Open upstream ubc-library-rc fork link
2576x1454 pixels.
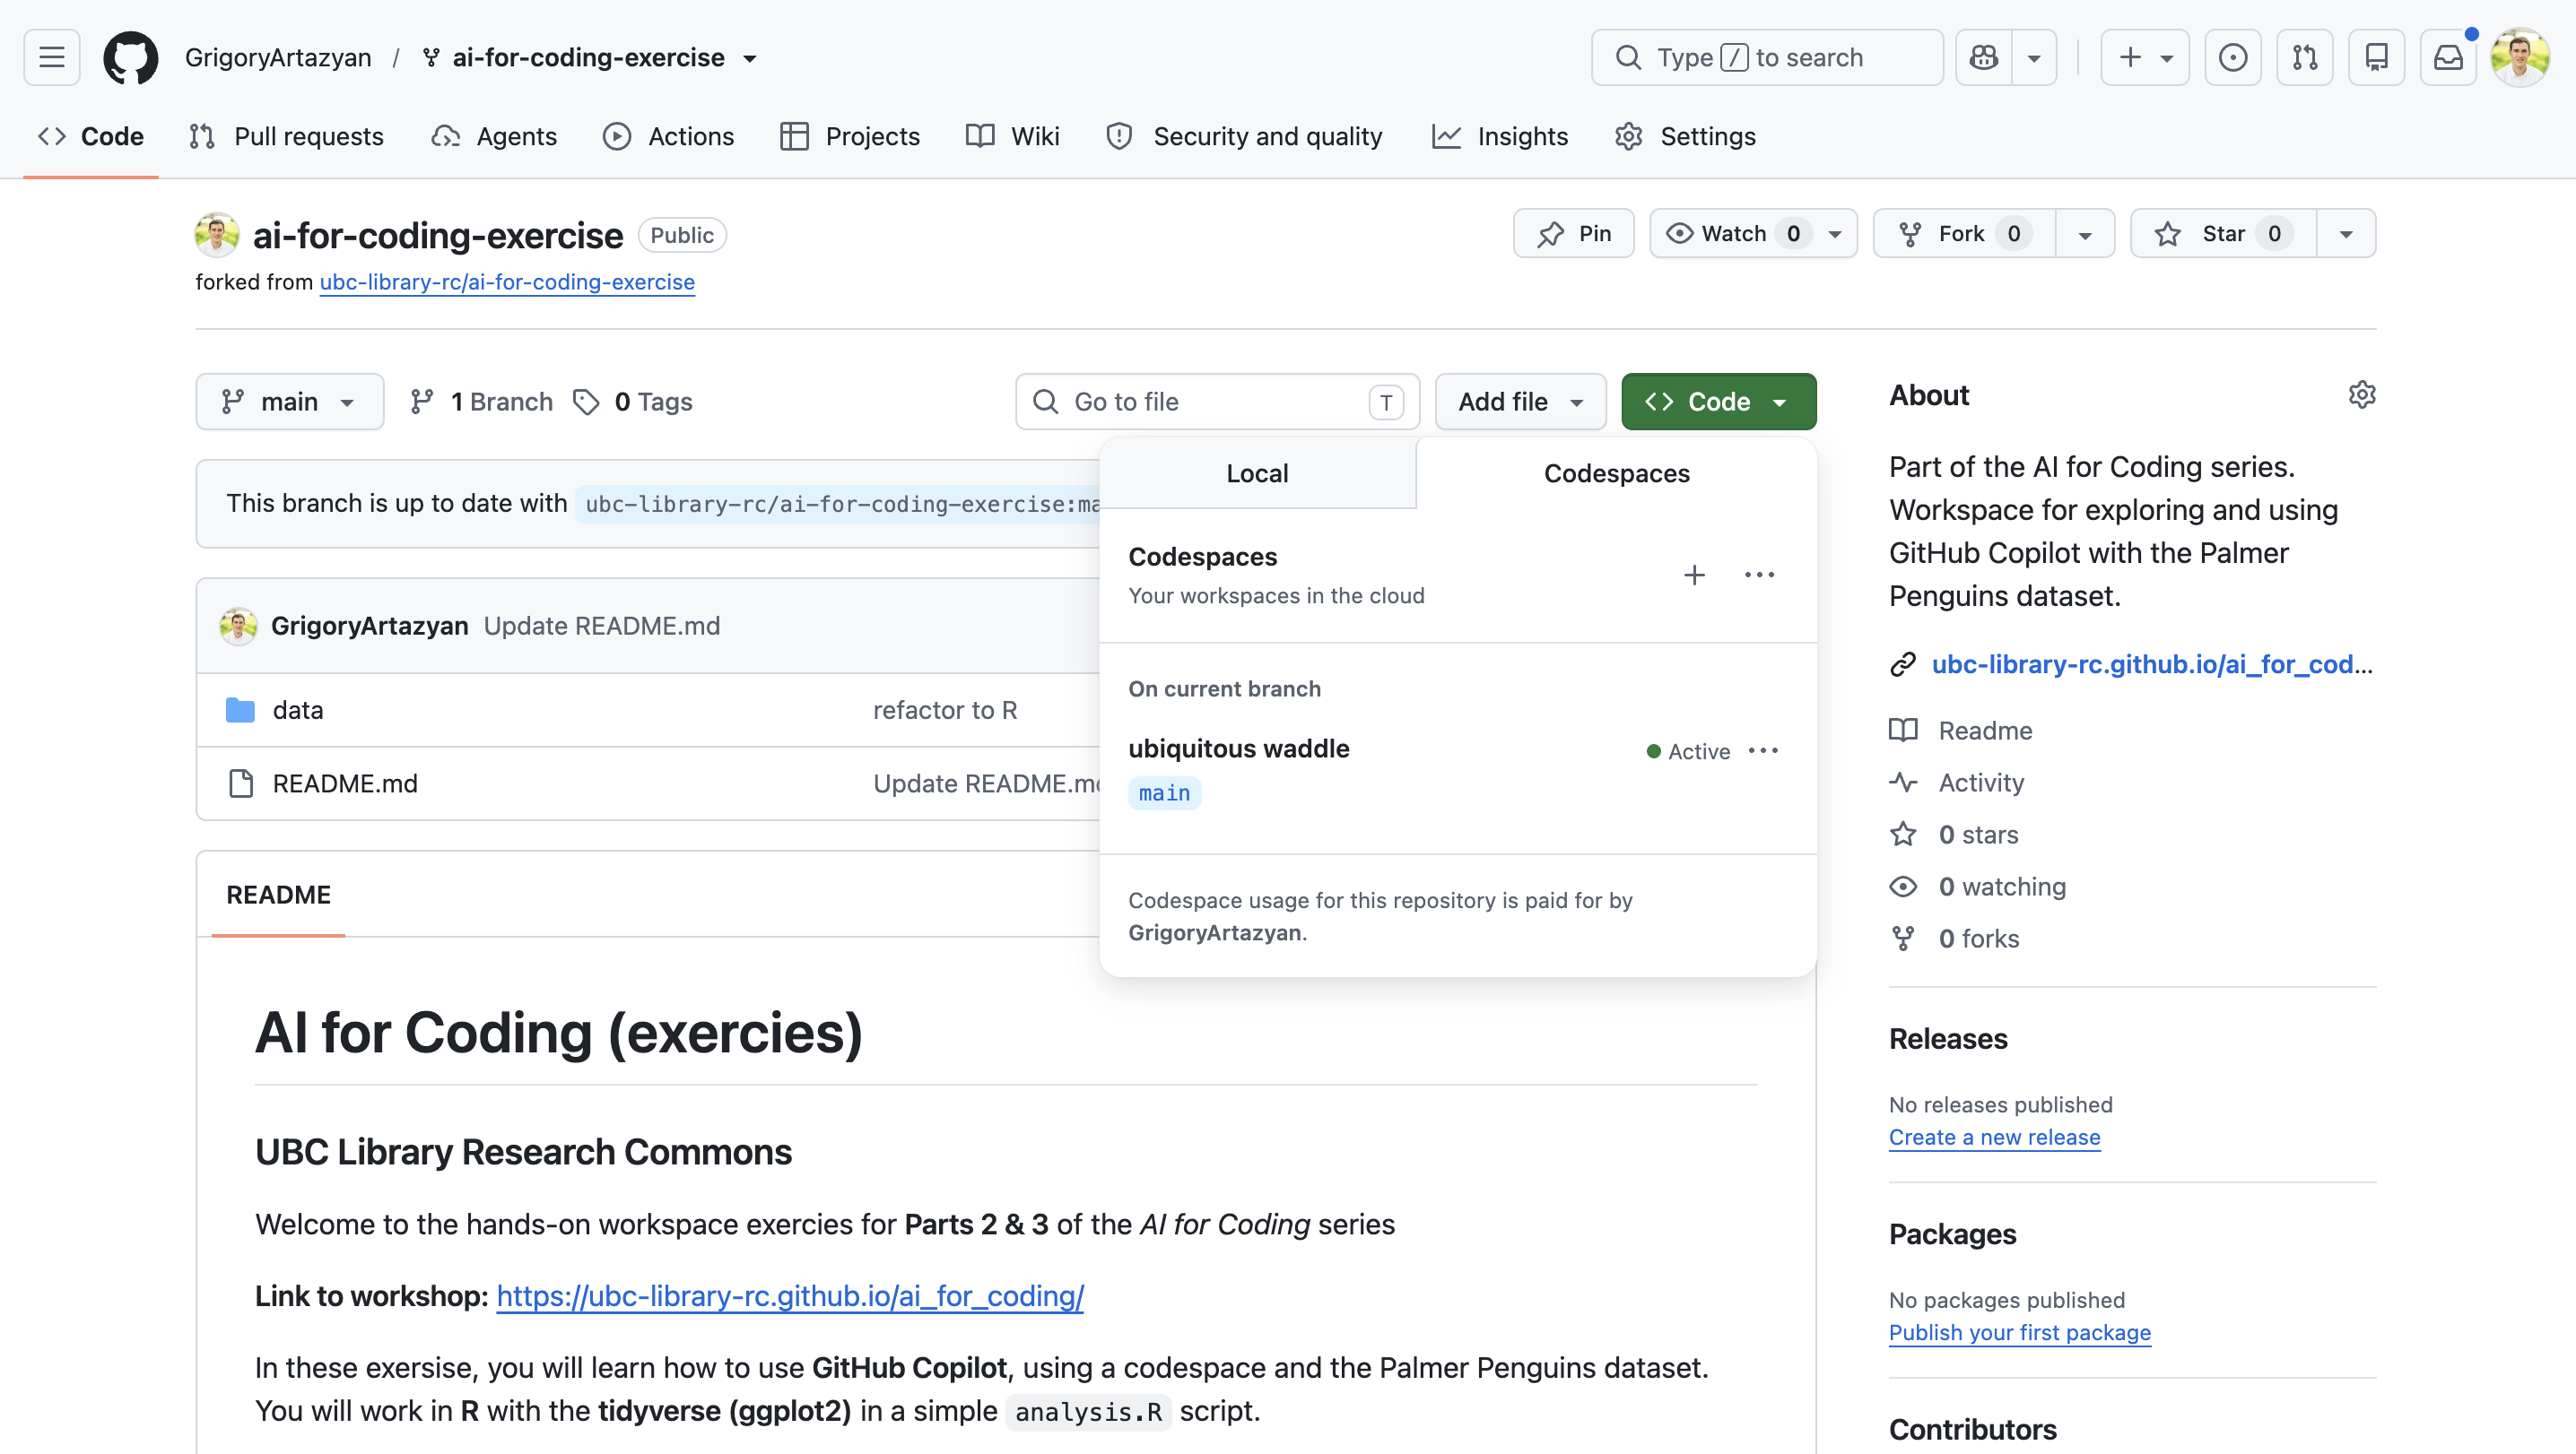coord(507,281)
